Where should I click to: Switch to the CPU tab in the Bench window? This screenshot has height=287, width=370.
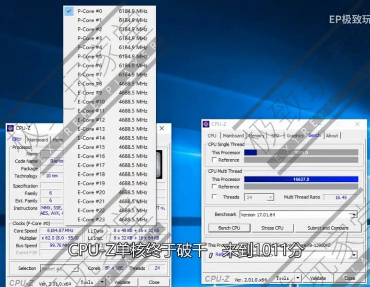pyautogui.click(x=212, y=136)
